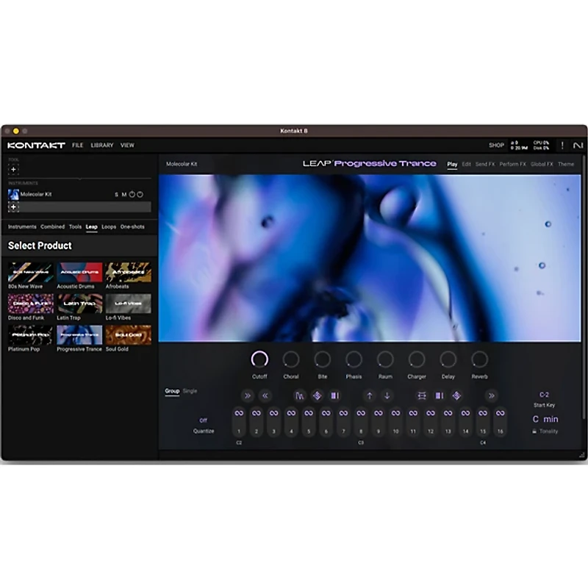Screen dimensions: 588x588
Task: Switch to the Loops tab
Action: [x=107, y=226]
